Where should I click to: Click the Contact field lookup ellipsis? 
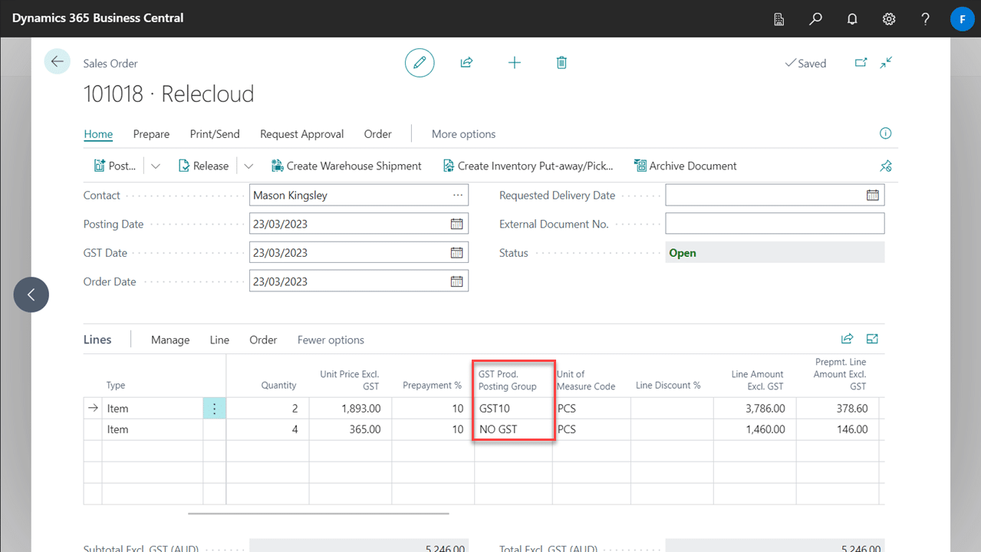pos(457,195)
